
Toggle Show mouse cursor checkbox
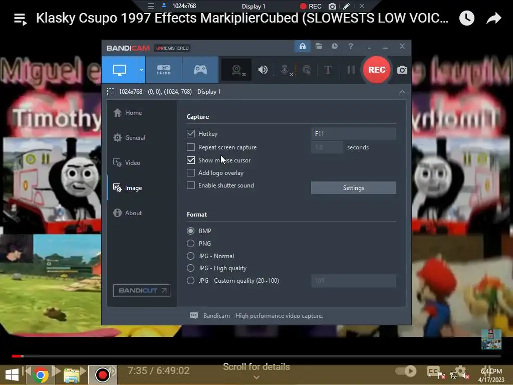click(x=191, y=160)
